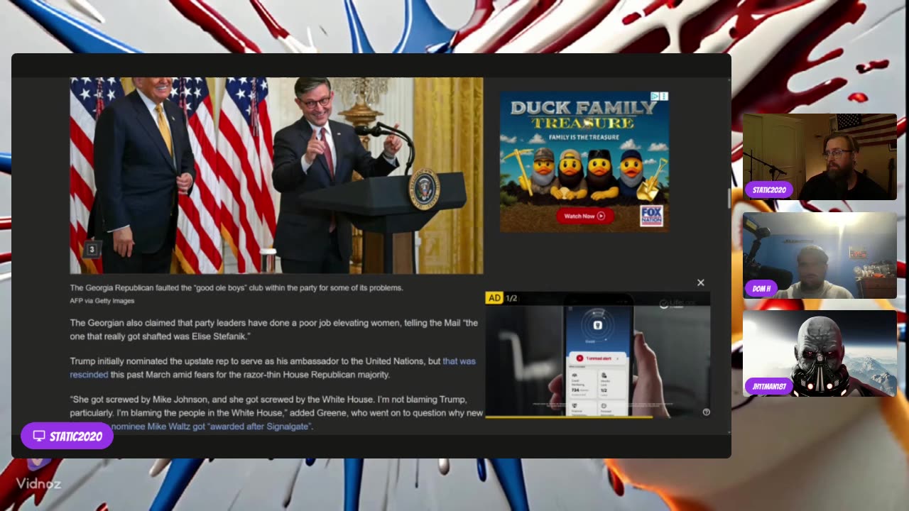Click the Fox Nation logo in the ad

click(x=651, y=216)
